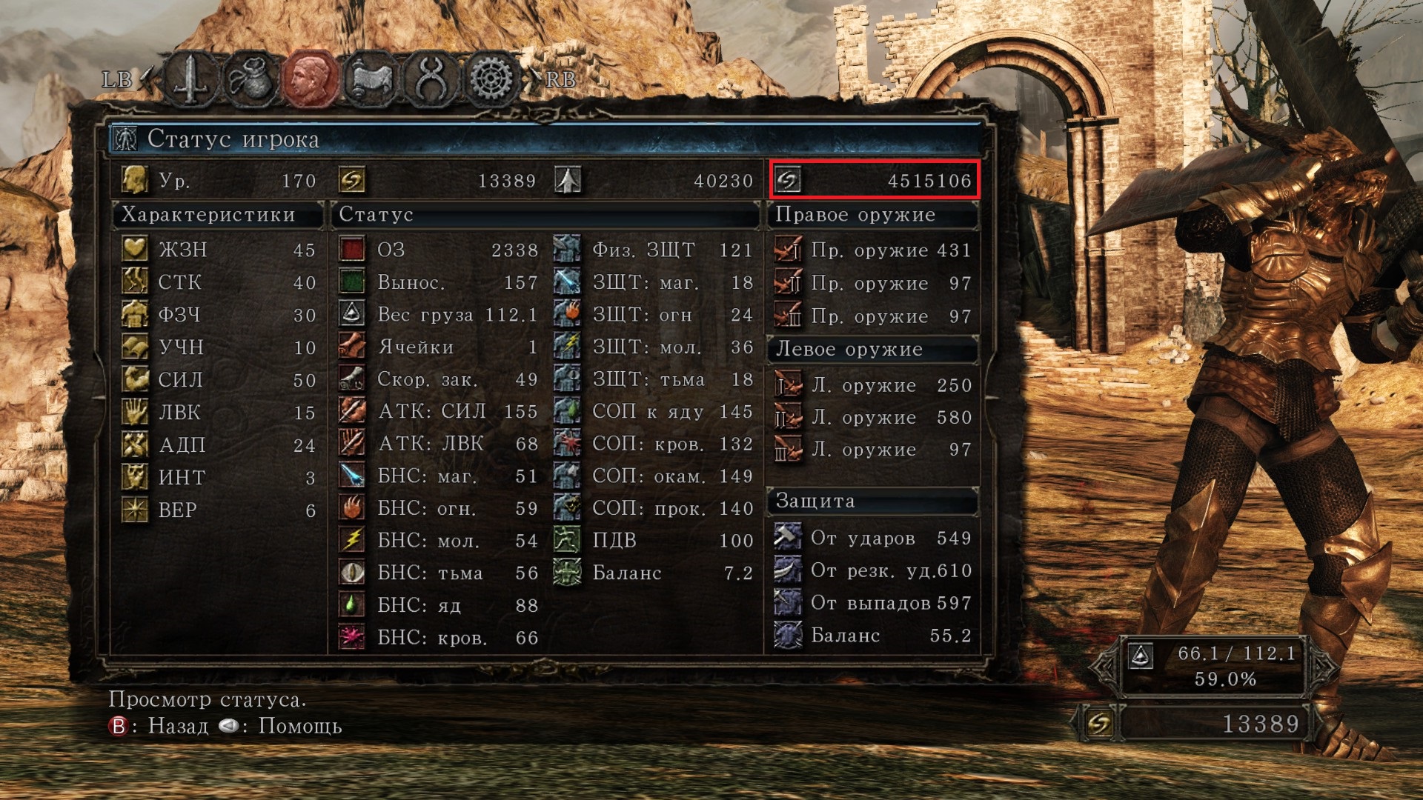
Task: Select the БНС: яд poison drop icon
Action: click(352, 604)
